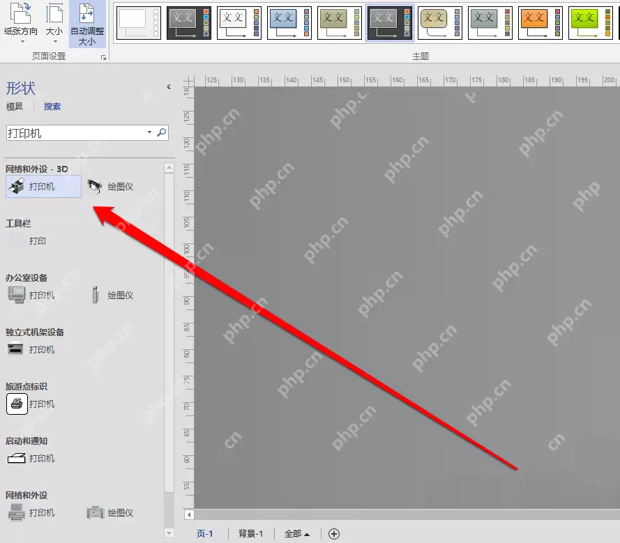
Task: Select the 打印机 shape under 启动和通知
Action: click(28, 458)
